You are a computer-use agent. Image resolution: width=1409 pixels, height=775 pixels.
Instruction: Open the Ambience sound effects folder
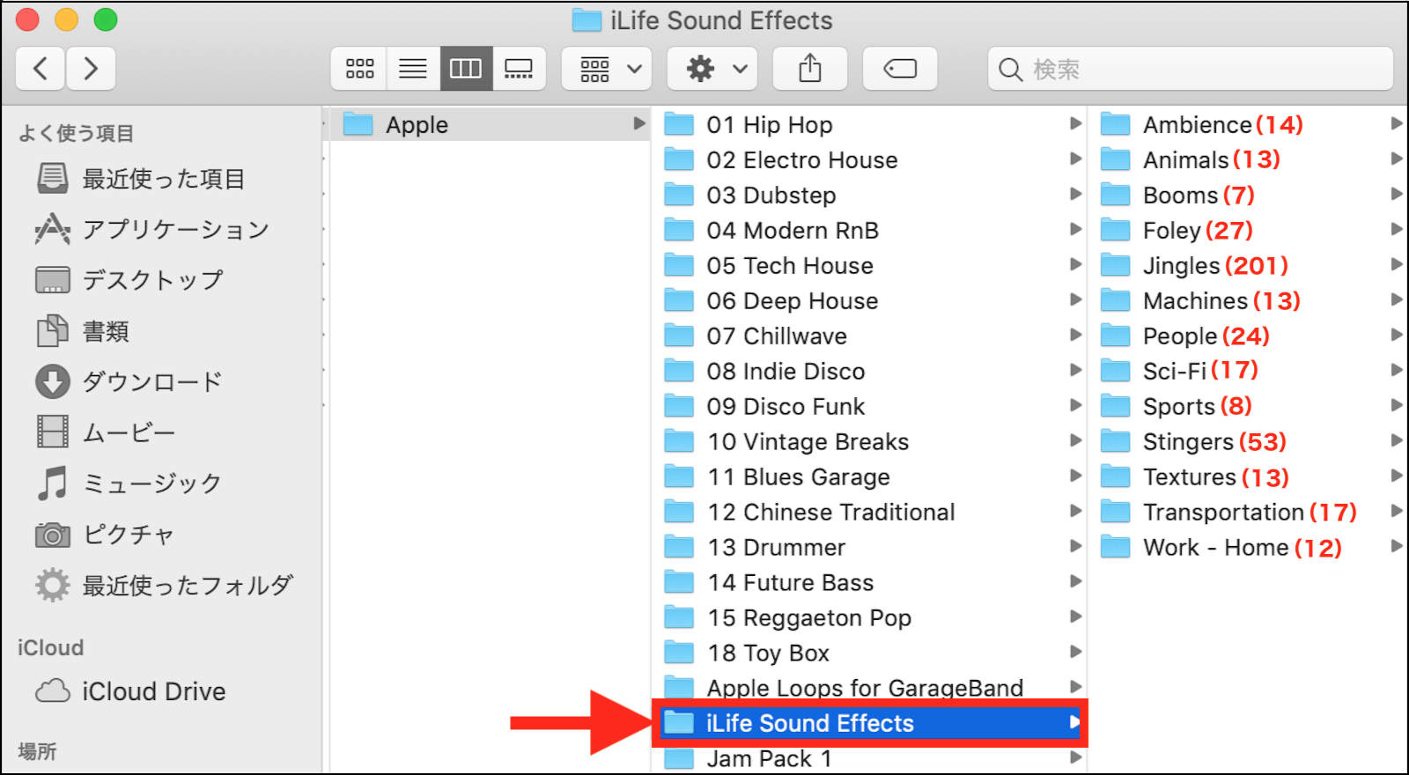tap(1250, 124)
